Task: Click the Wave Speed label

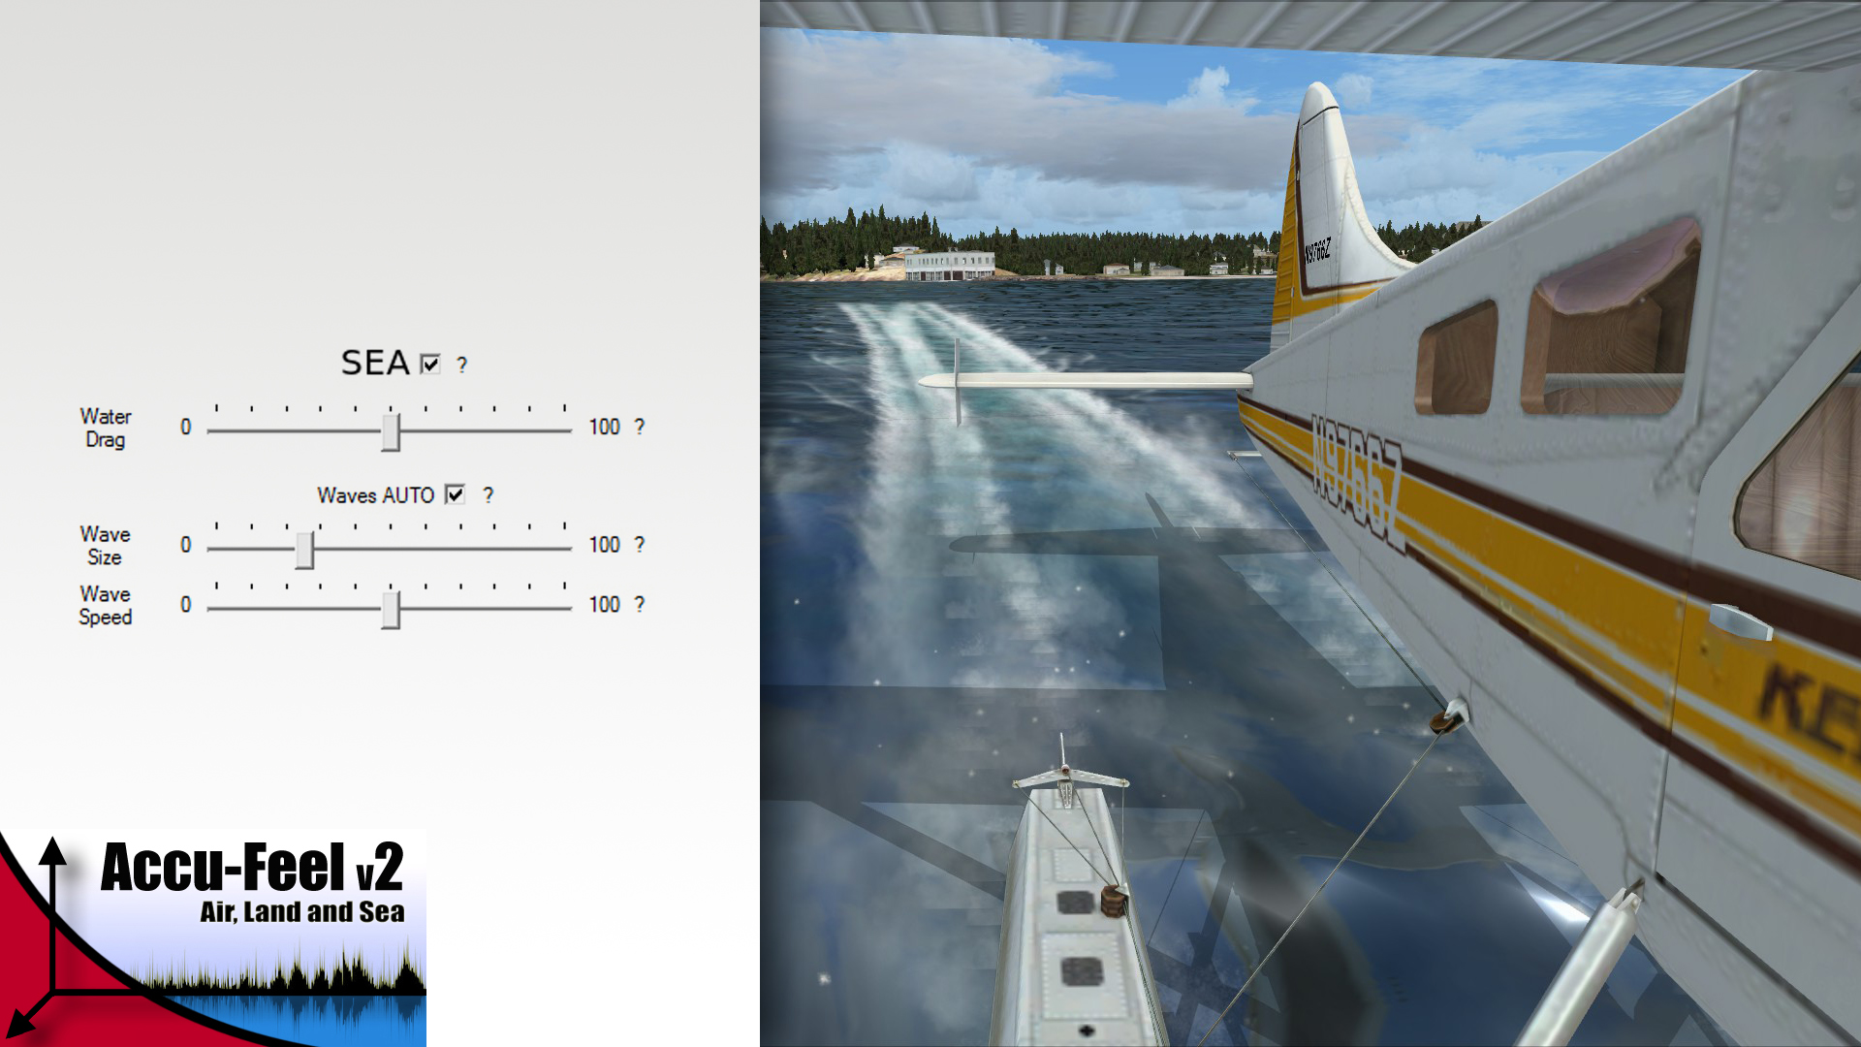Action: 106,605
